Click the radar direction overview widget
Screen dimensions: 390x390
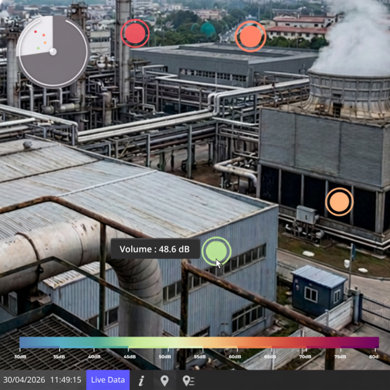click(53, 52)
